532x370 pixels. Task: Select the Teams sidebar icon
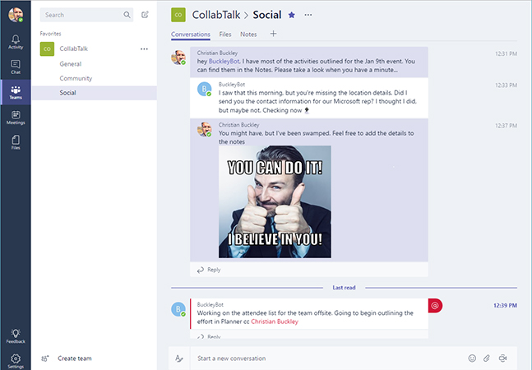click(x=16, y=92)
